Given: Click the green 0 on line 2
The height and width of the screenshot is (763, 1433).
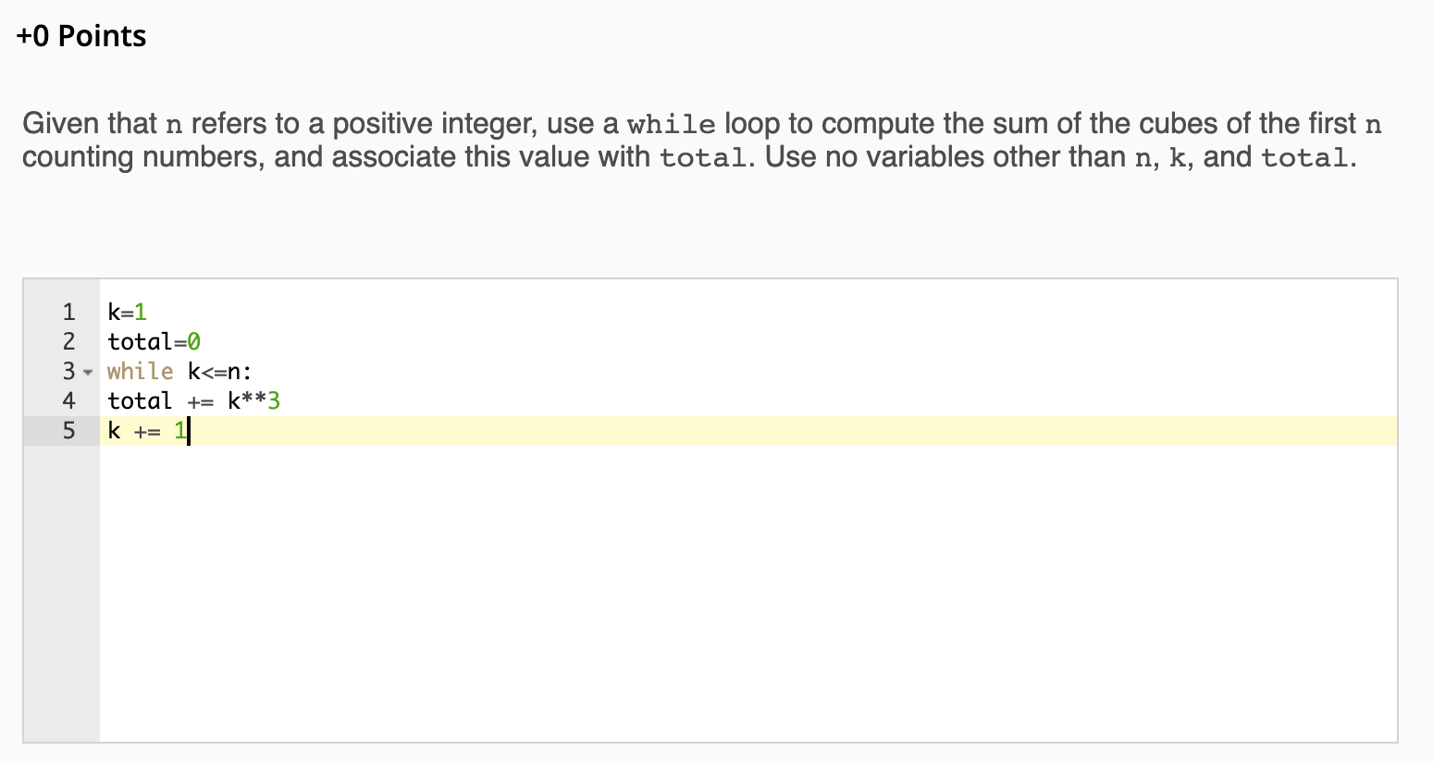Looking at the screenshot, I should (194, 342).
